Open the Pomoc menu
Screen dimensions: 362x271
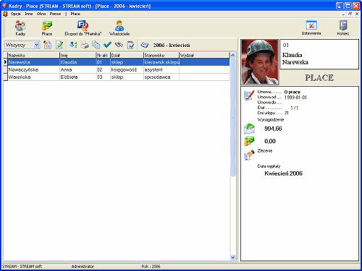point(55,14)
